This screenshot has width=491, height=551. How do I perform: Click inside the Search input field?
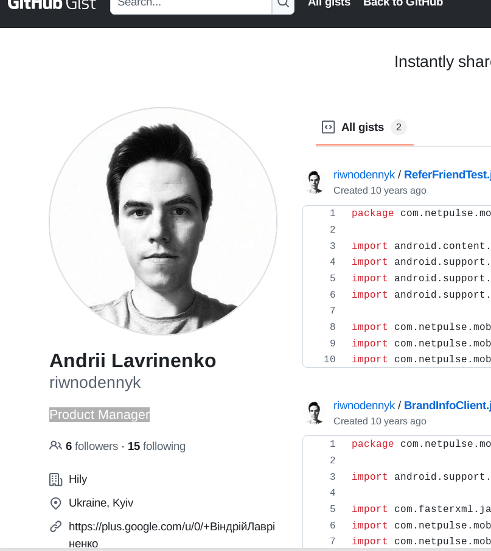(190, 4)
